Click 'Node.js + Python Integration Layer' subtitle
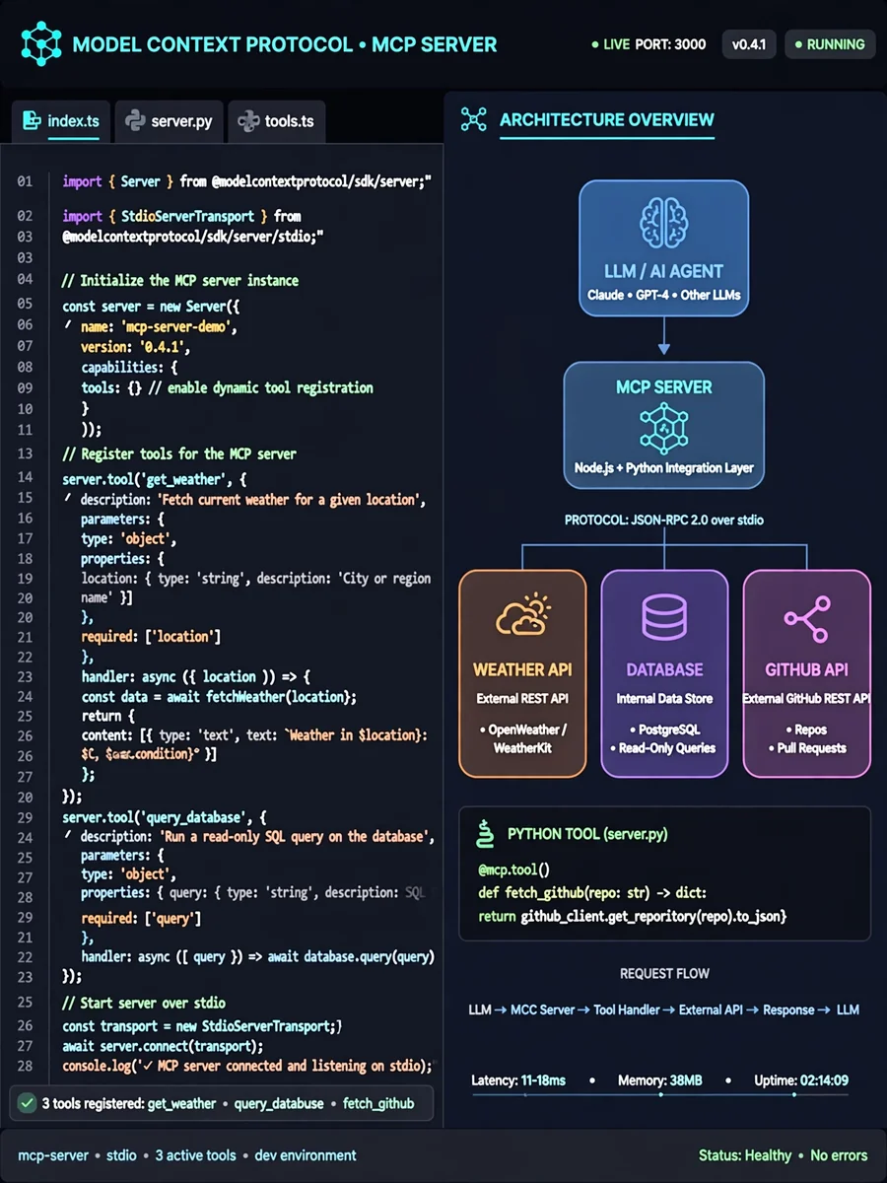Screen dimensions: 887x1183 tap(663, 468)
